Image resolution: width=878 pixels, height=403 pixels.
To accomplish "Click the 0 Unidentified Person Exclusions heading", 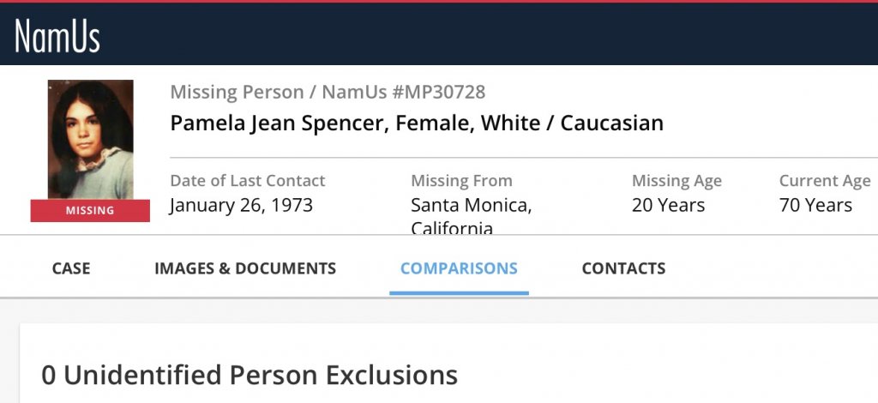I will [x=250, y=375].
